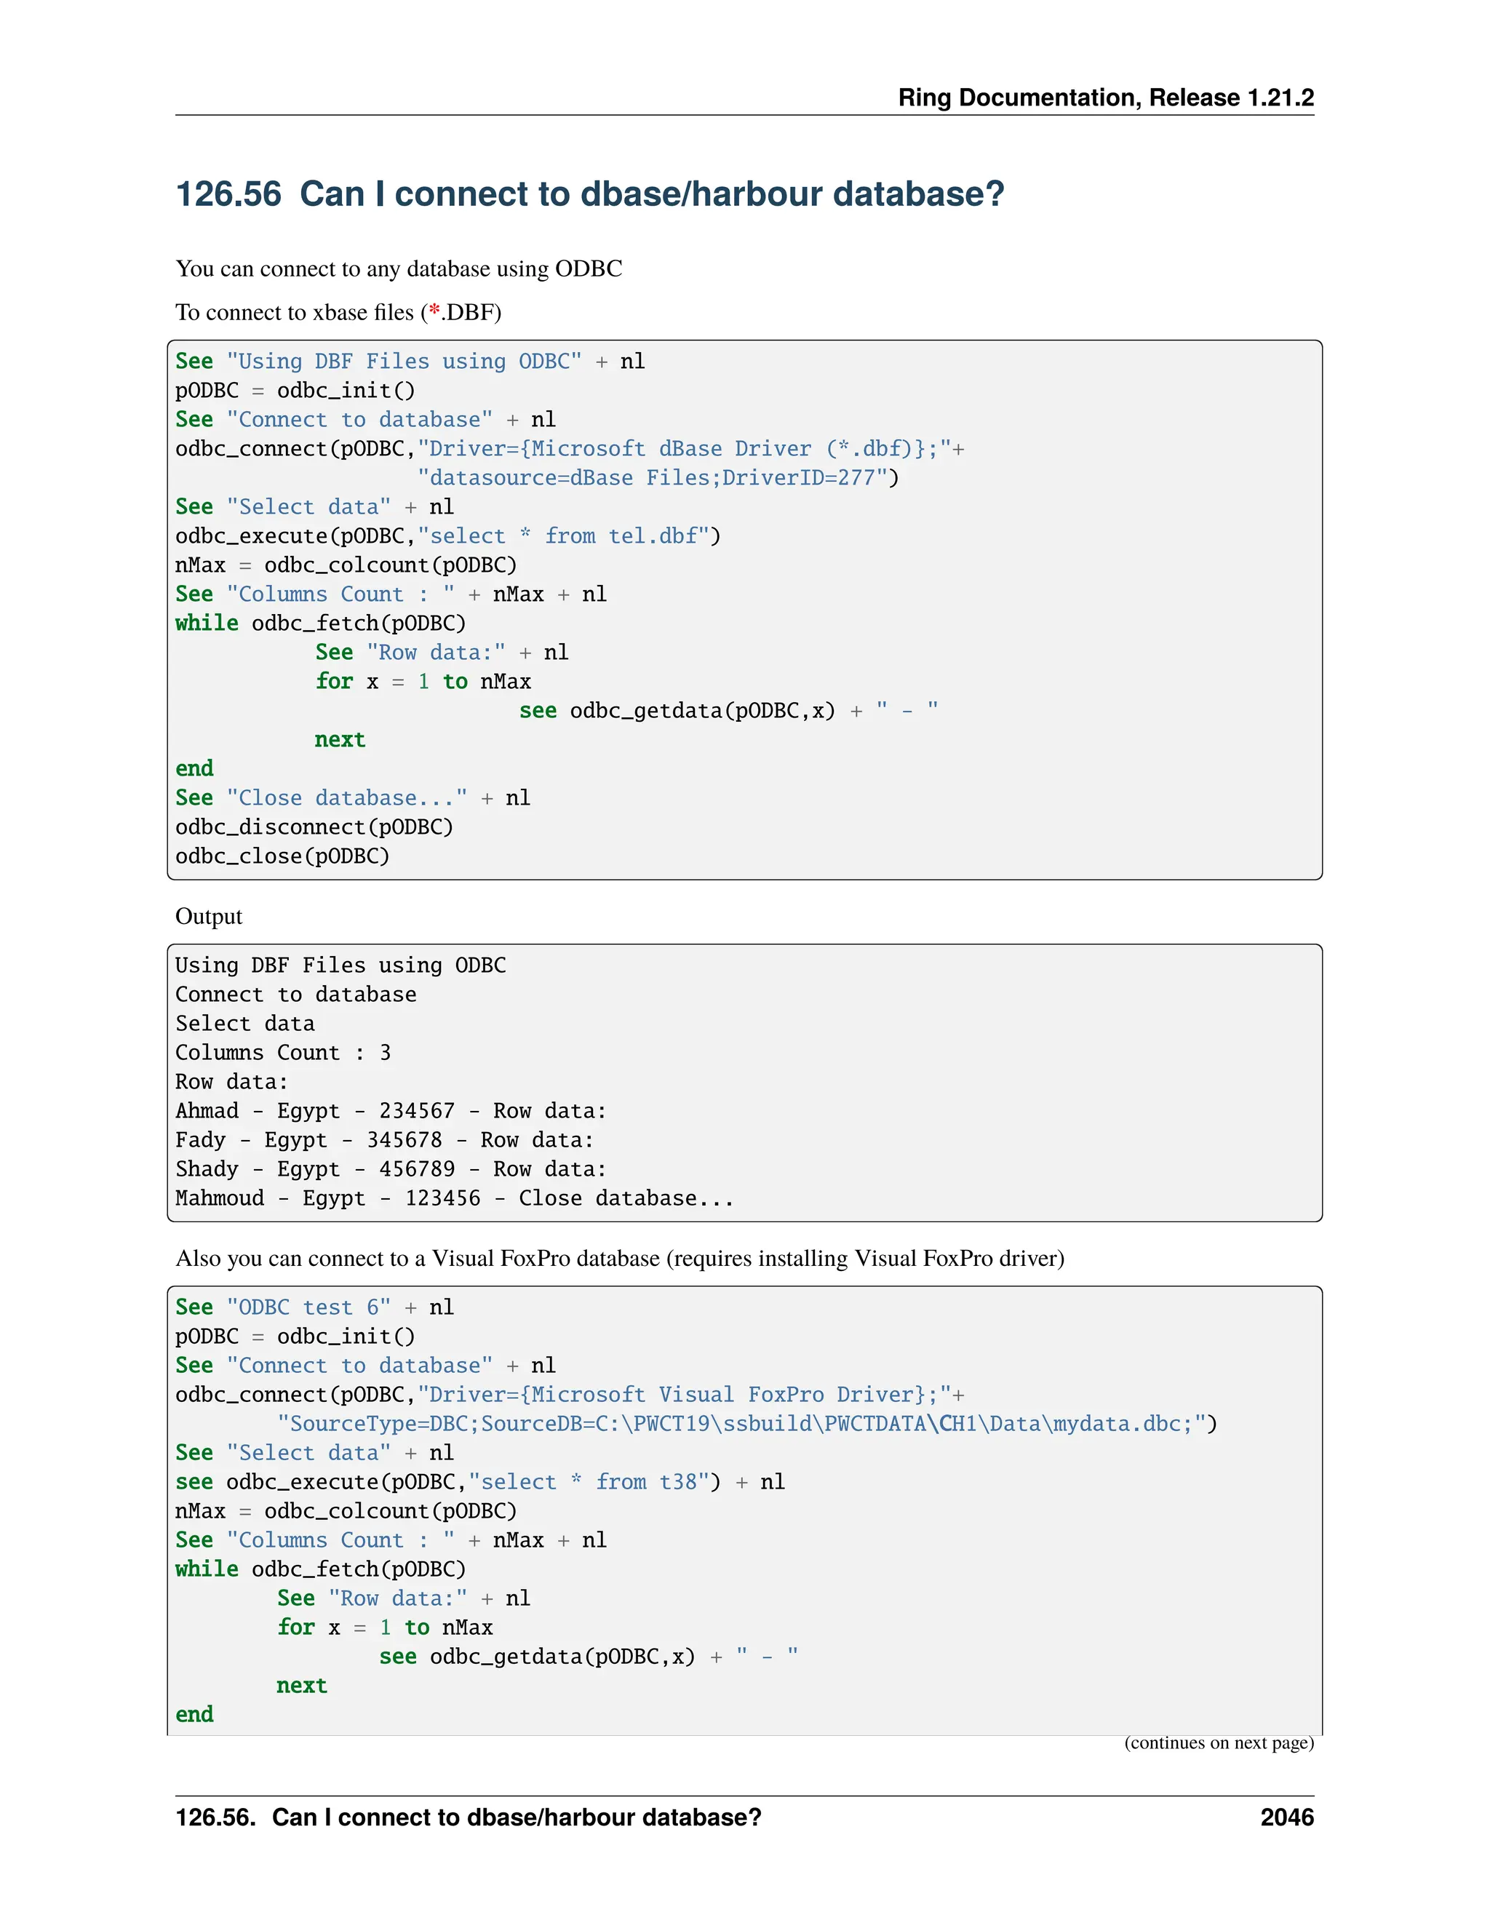
Task: Click the 'odbc_close(pODBC)' code line
Action: click(x=282, y=856)
